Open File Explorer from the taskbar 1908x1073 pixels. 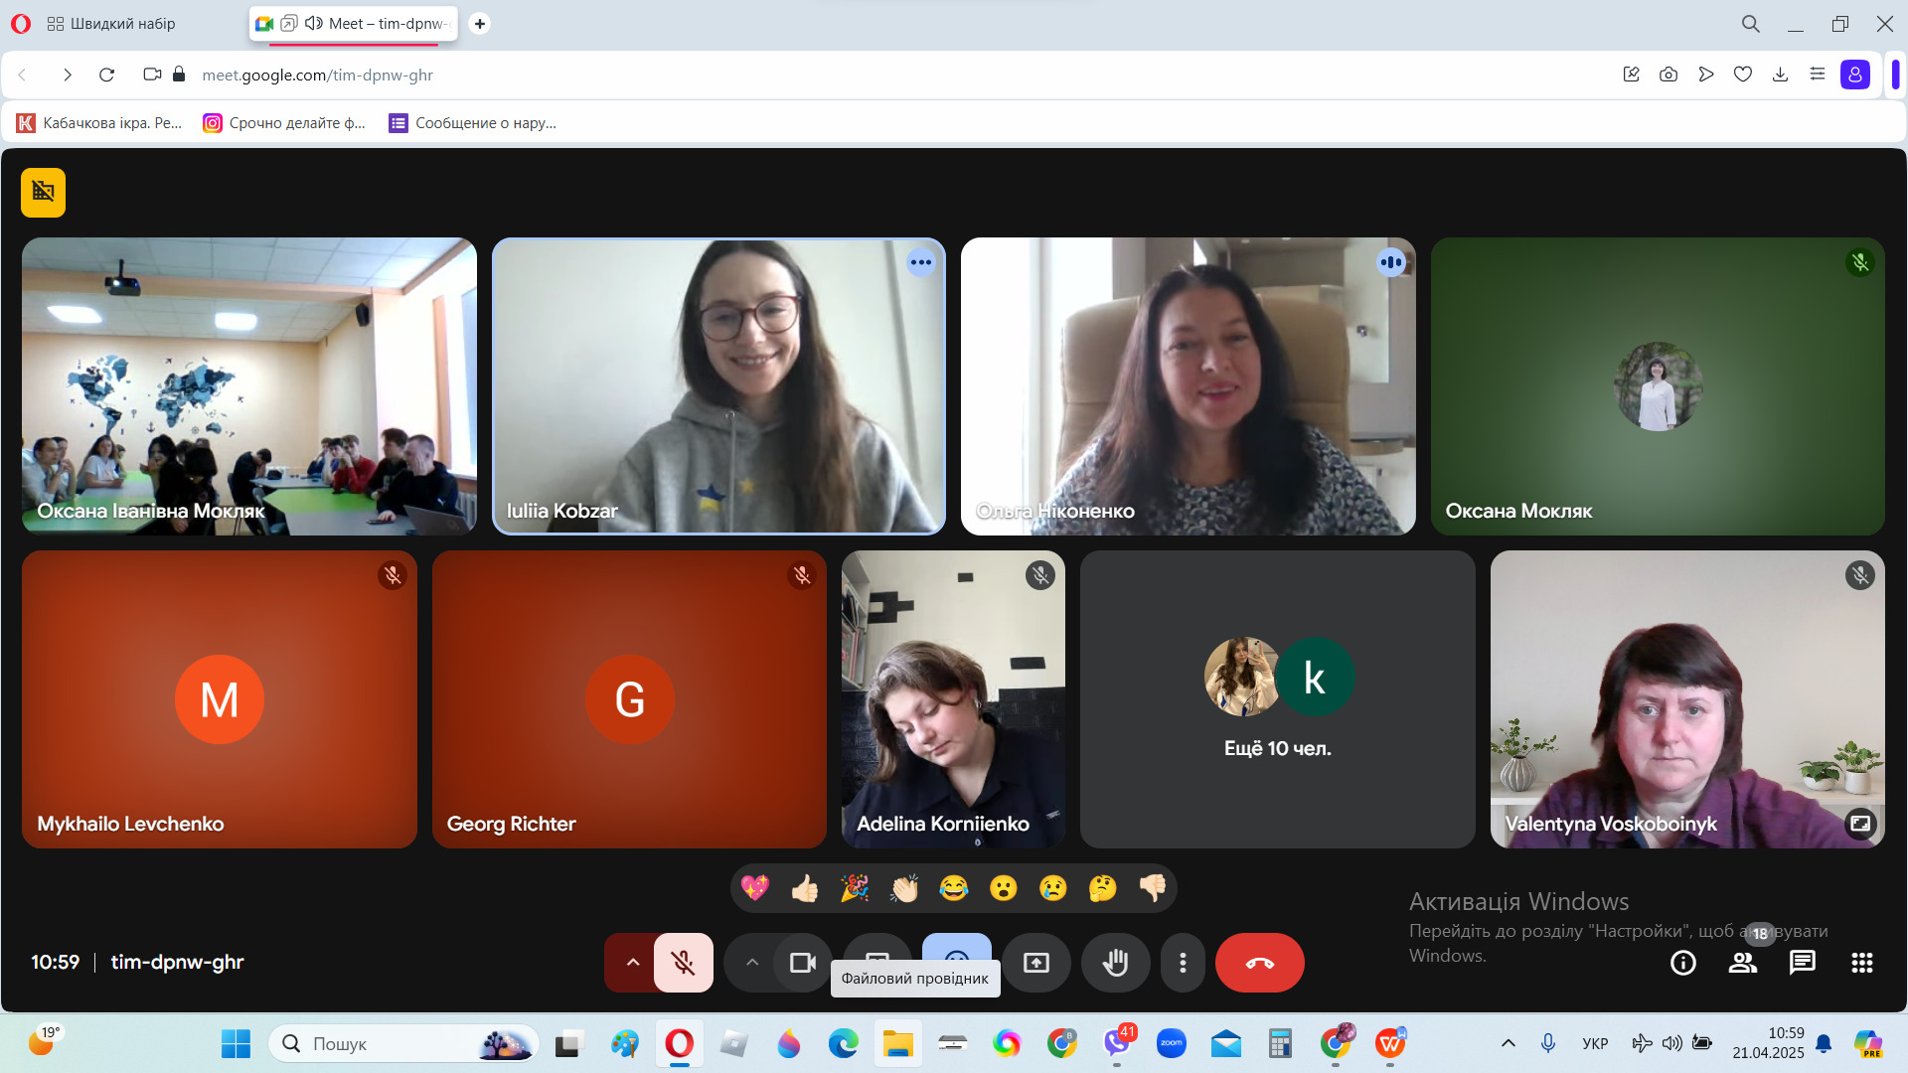tap(898, 1044)
